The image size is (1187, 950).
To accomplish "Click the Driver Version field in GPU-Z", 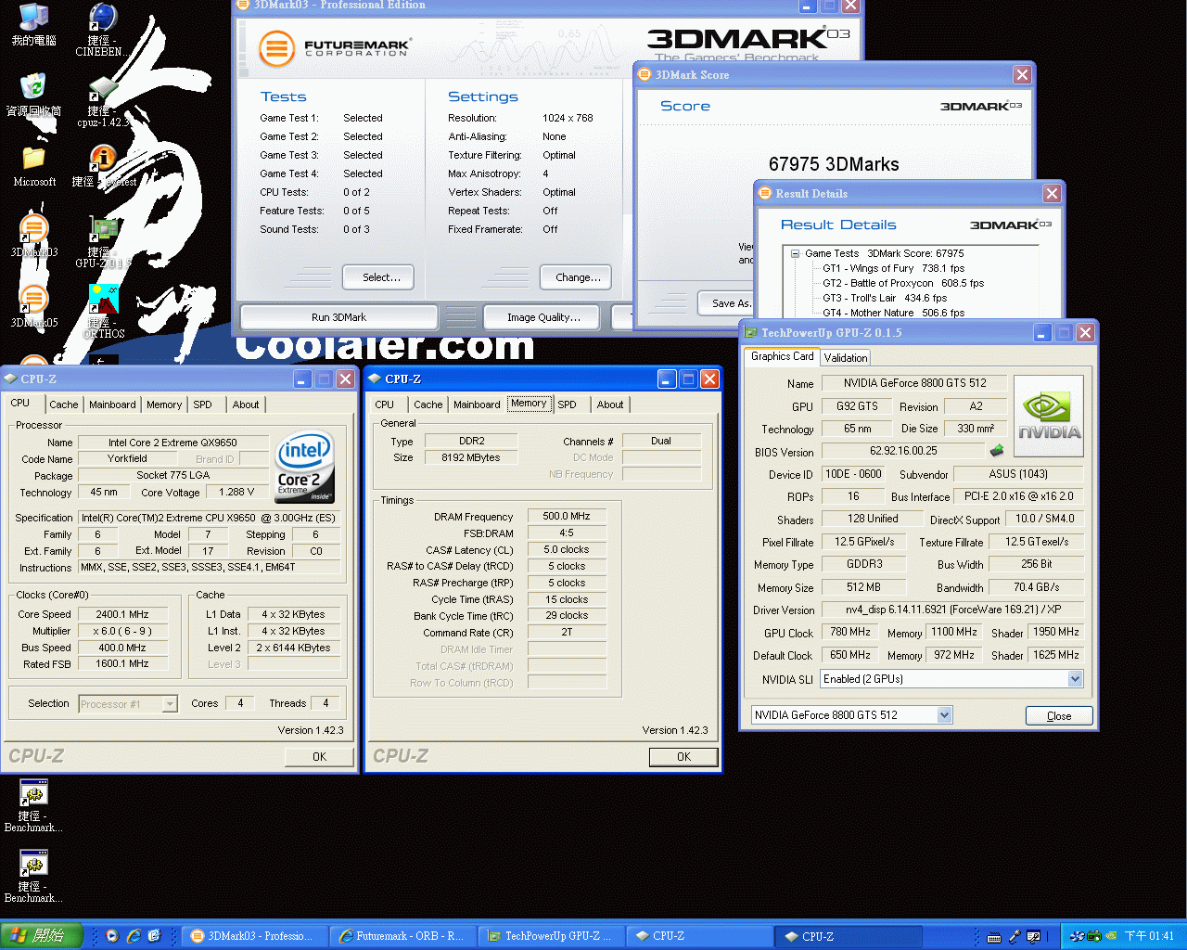I will tap(952, 610).
